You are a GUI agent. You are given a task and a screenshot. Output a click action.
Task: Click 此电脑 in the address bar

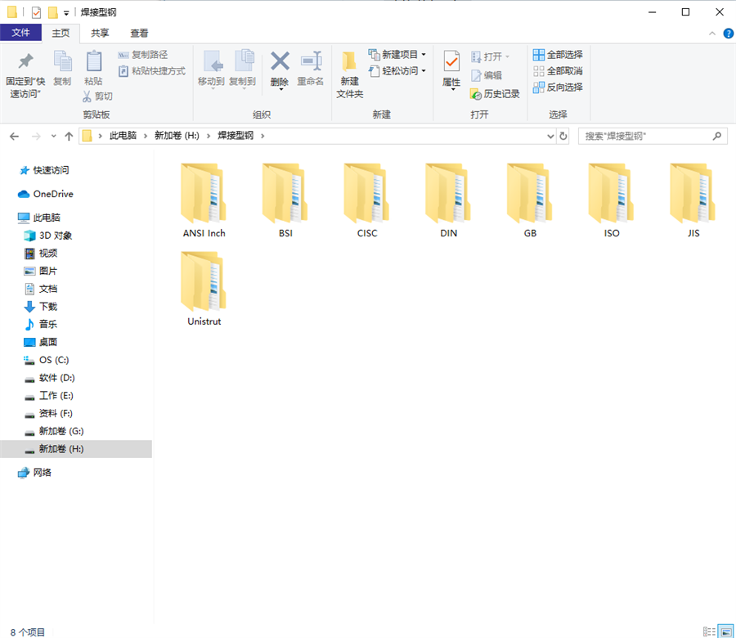click(x=123, y=136)
